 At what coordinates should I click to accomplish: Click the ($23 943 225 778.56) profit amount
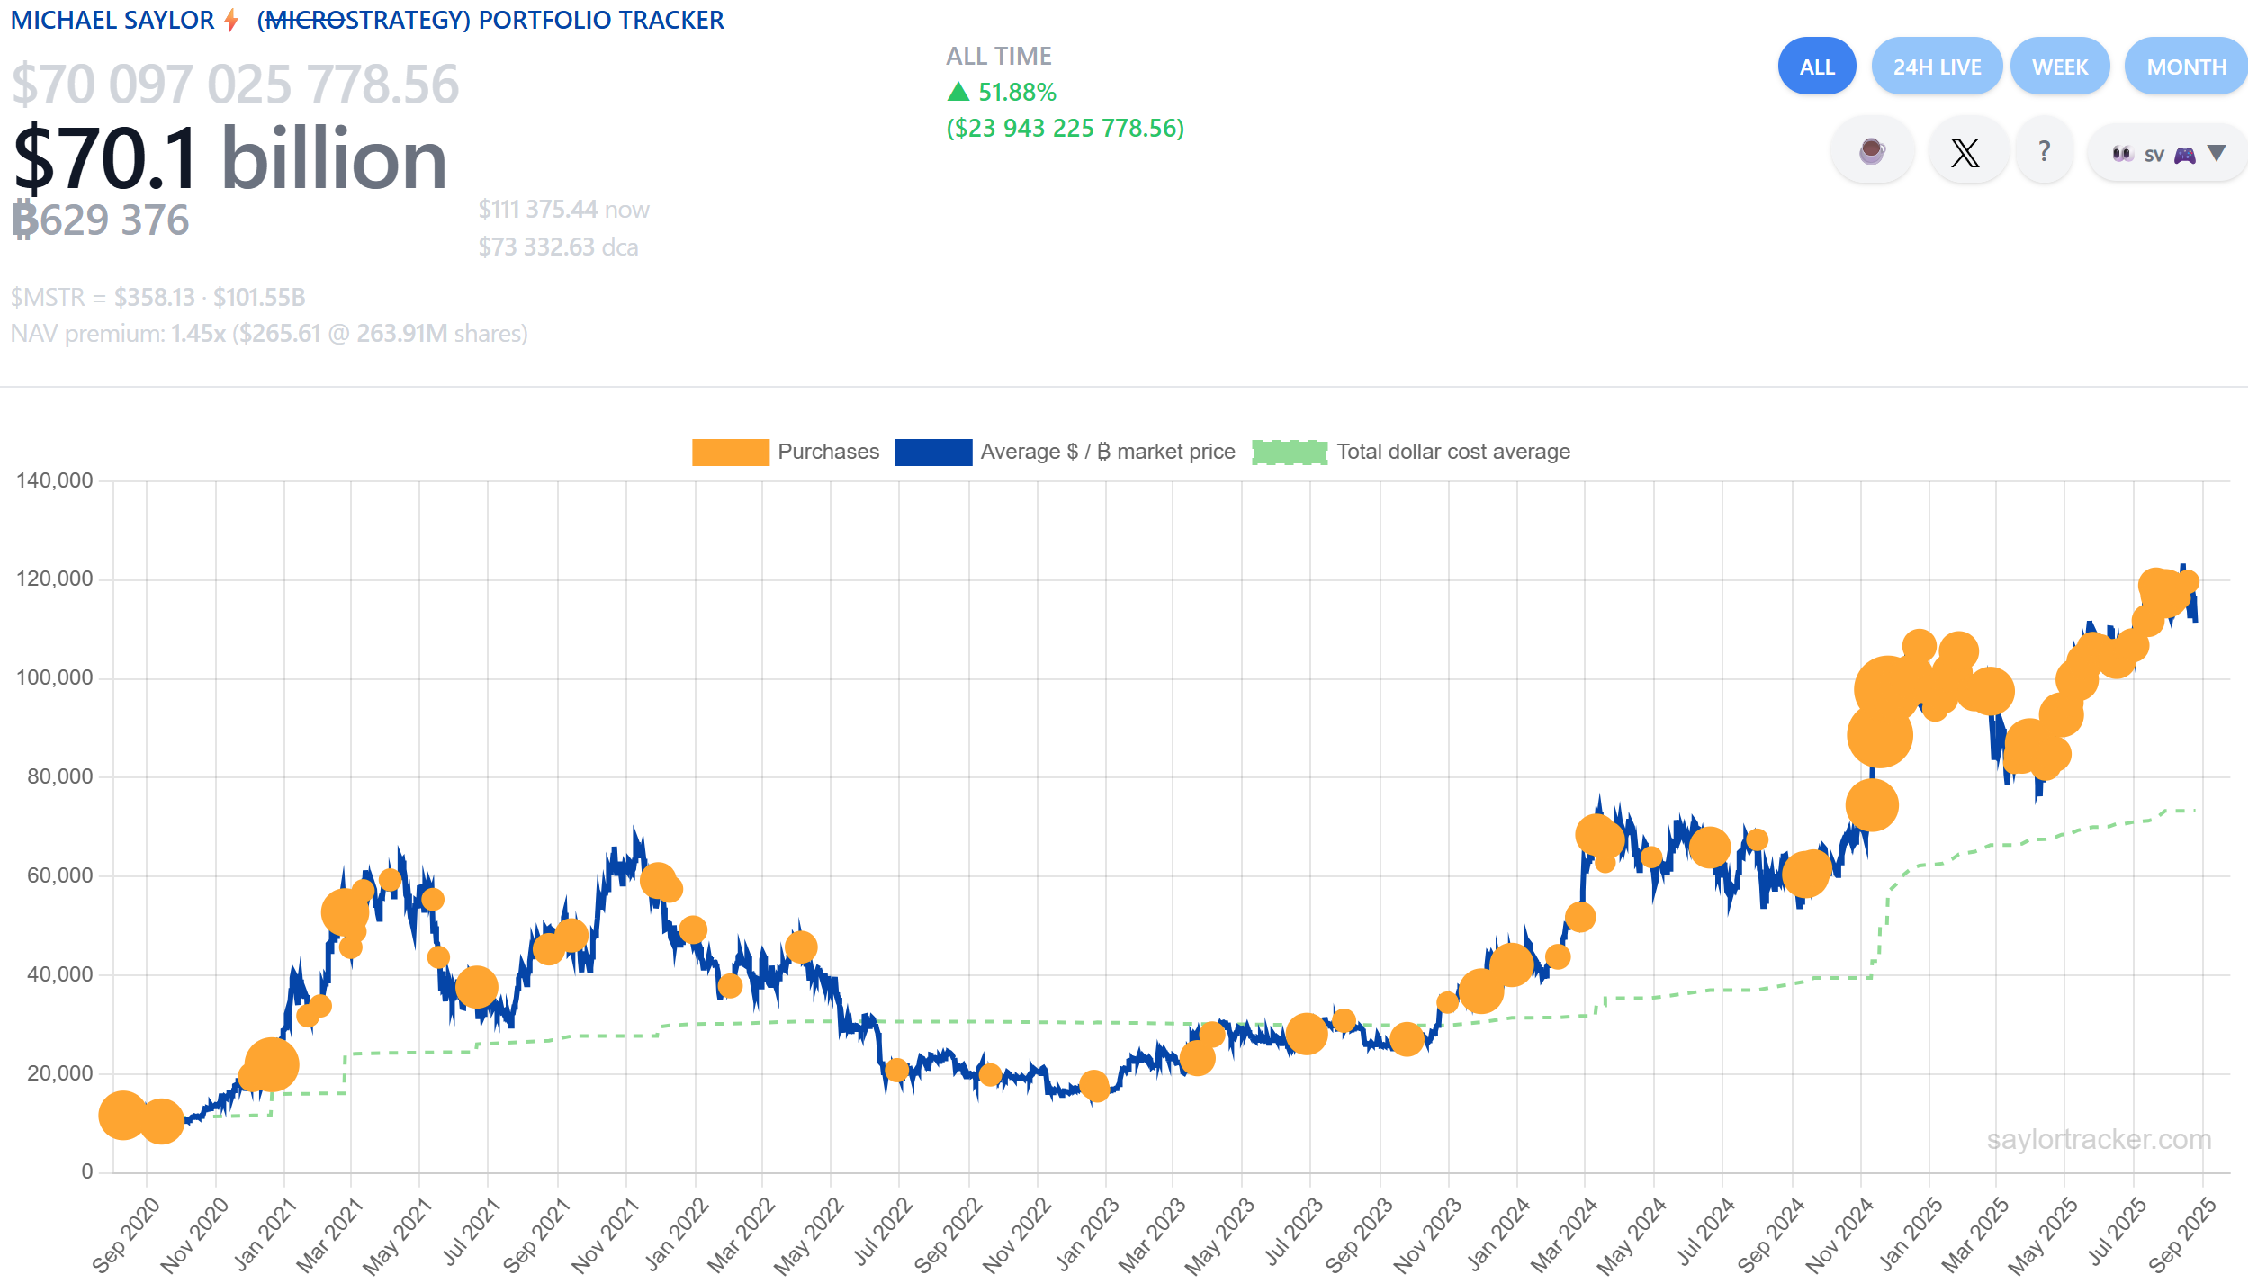[x=1065, y=129]
